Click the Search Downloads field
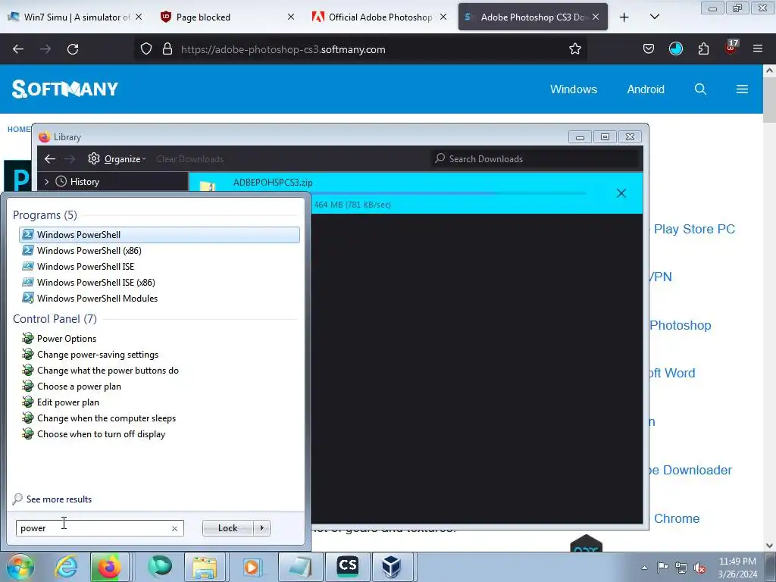The image size is (776, 582). click(x=536, y=159)
